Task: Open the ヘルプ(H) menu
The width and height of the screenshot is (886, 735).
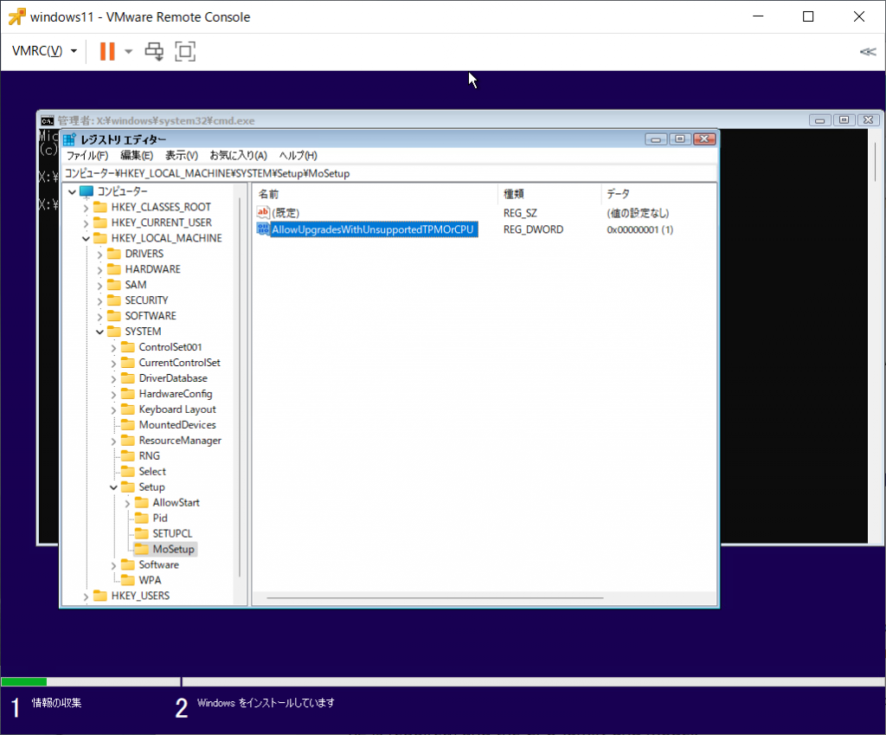Action: tap(298, 156)
